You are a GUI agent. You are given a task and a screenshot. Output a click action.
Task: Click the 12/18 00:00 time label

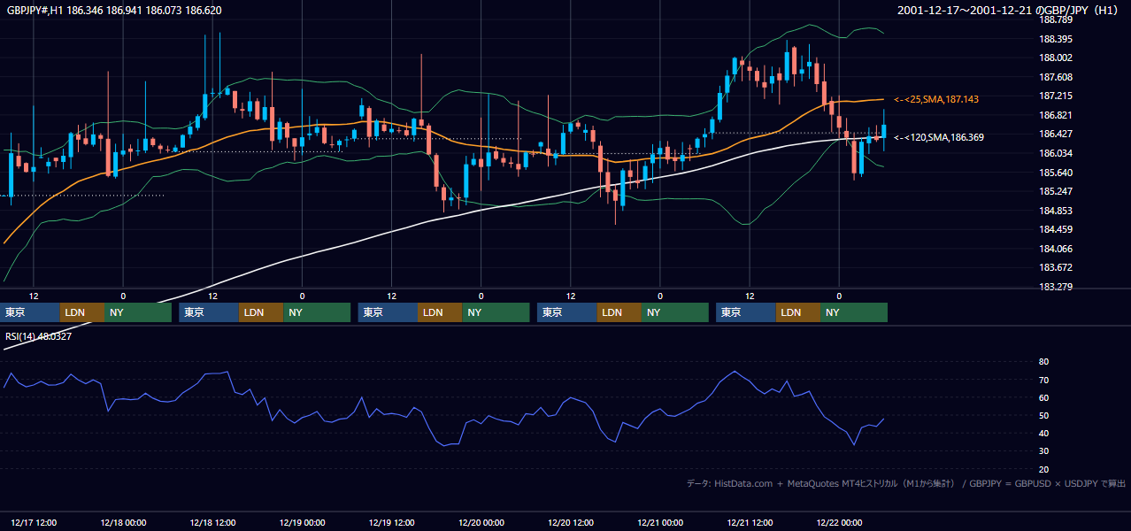(123, 523)
